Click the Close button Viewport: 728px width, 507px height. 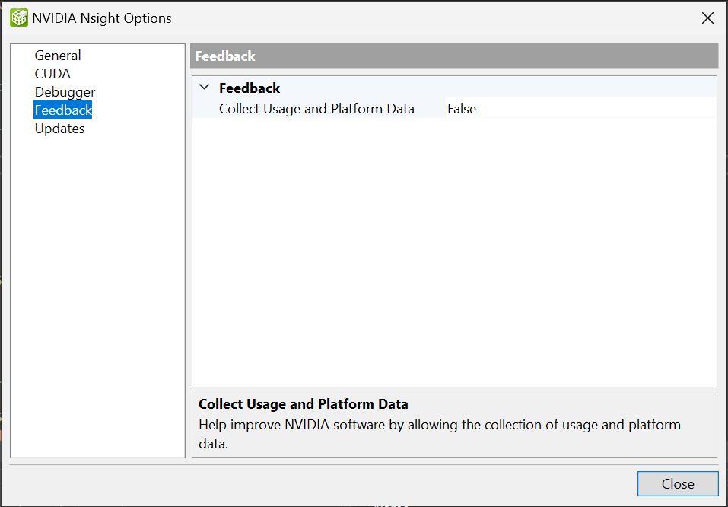coord(678,483)
